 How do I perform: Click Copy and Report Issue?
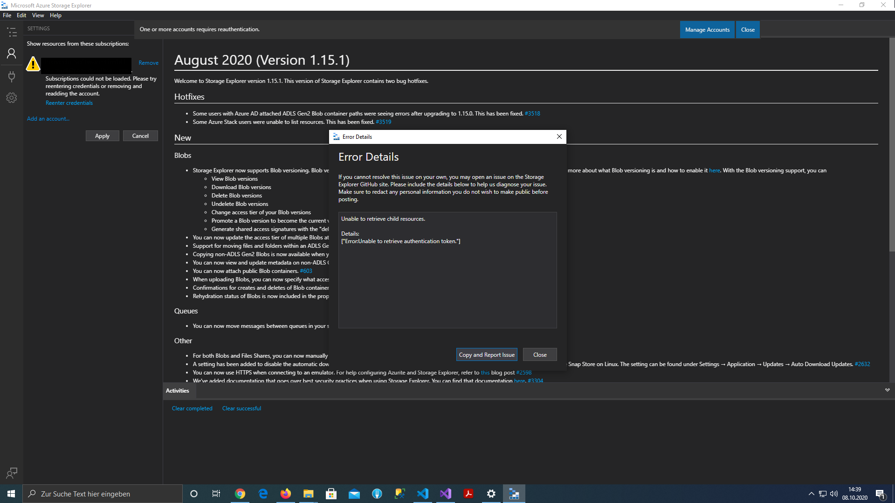pos(486,354)
